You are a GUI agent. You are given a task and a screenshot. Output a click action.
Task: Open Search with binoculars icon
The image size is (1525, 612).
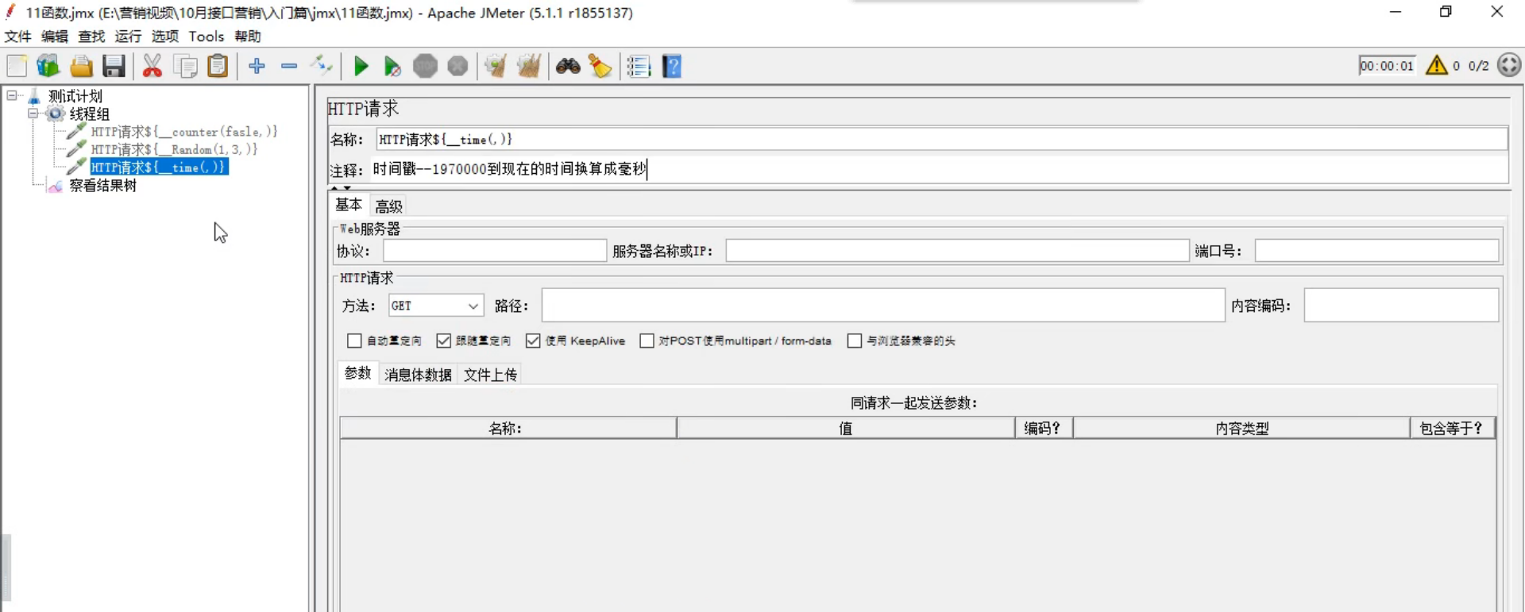click(568, 66)
